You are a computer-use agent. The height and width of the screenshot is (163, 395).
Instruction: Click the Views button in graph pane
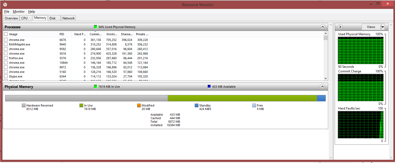tap(371, 27)
